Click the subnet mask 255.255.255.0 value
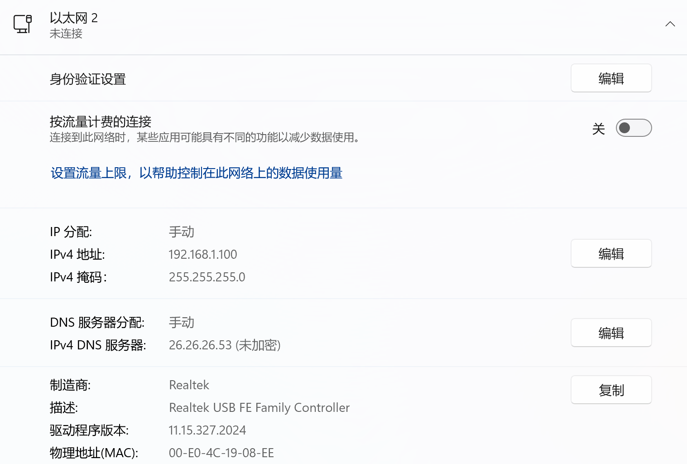The height and width of the screenshot is (464, 687). click(x=207, y=277)
